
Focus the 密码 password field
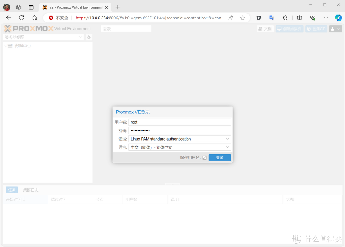click(180, 130)
